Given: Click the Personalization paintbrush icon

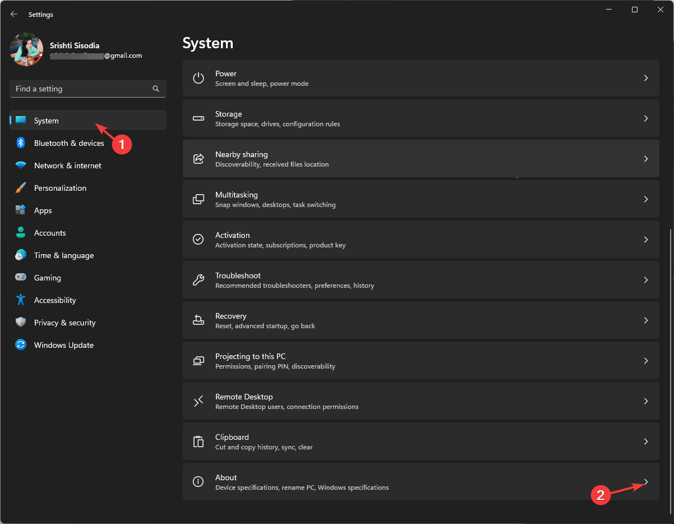Looking at the screenshot, I should point(21,188).
